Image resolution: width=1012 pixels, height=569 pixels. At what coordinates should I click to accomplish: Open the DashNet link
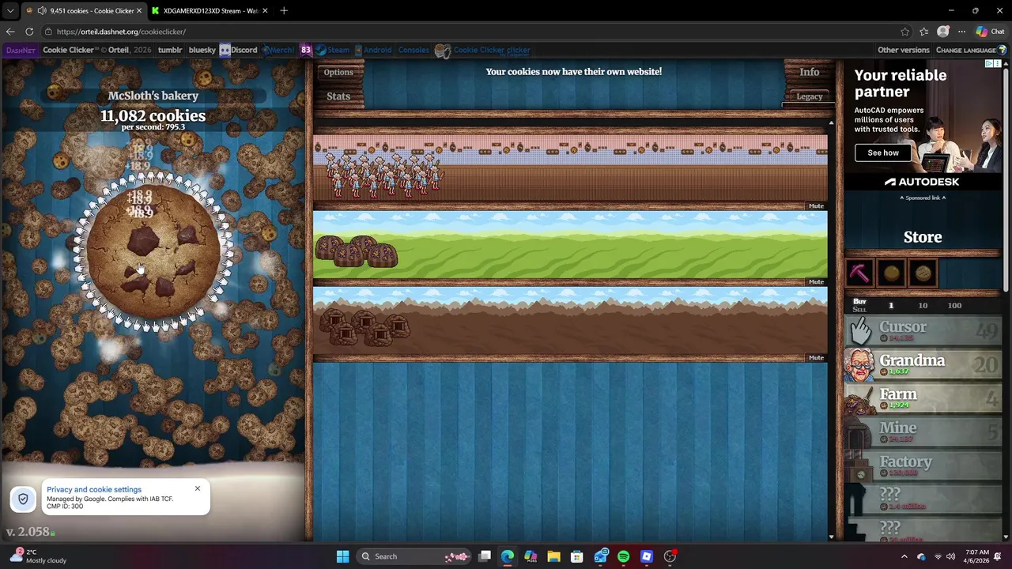tap(20, 50)
